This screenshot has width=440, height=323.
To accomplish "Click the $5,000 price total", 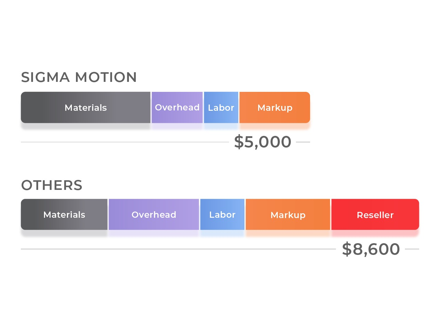I will [x=263, y=142].
